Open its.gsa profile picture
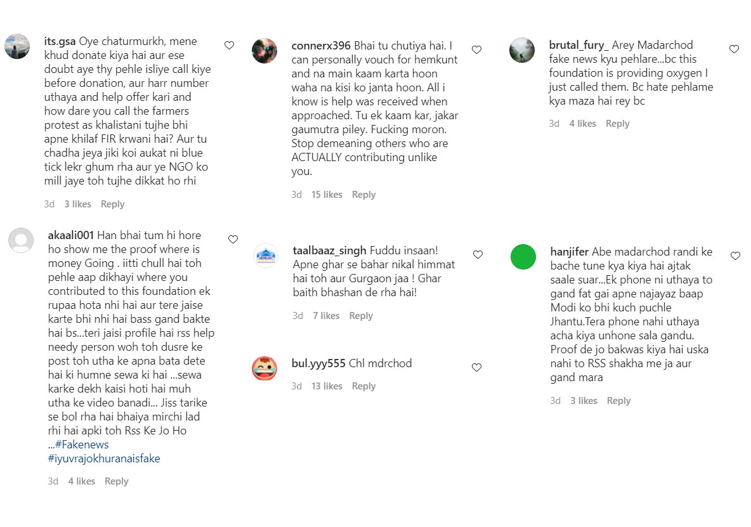The width and height of the screenshot is (751, 527). pos(17,46)
